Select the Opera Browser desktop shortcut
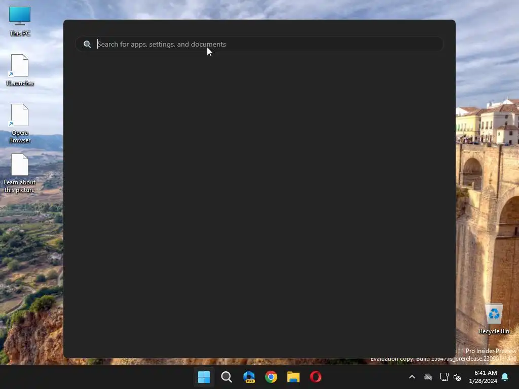 click(20, 124)
